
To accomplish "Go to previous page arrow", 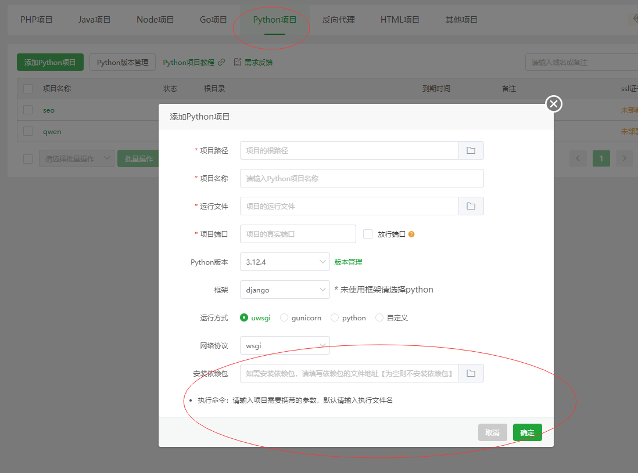I will coord(578,158).
